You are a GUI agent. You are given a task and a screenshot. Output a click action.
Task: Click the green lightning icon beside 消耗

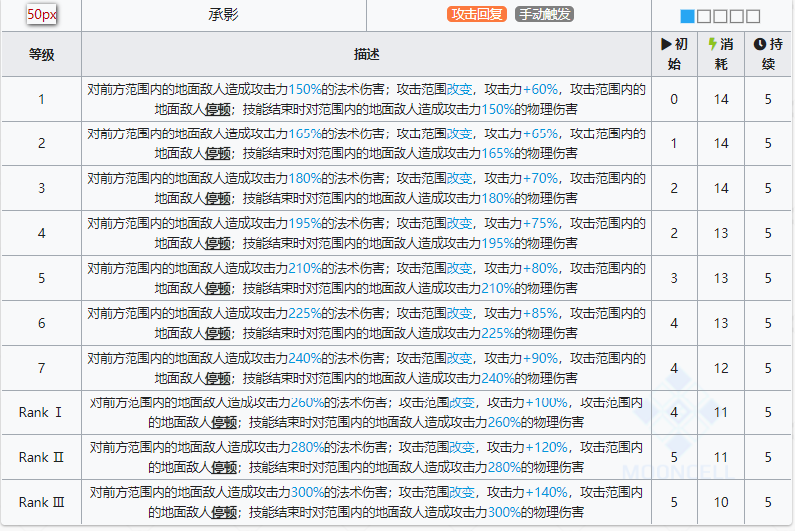click(x=713, y=44)
